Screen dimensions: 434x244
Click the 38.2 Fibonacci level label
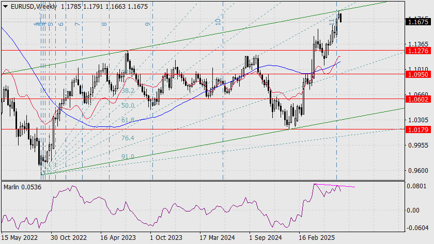click(x=128, y=91)
